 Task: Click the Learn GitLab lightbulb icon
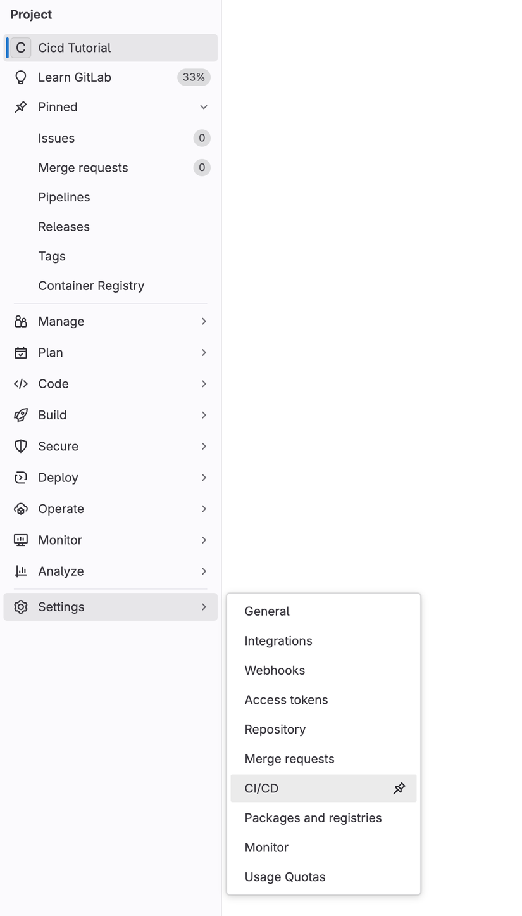click(21, 77)
